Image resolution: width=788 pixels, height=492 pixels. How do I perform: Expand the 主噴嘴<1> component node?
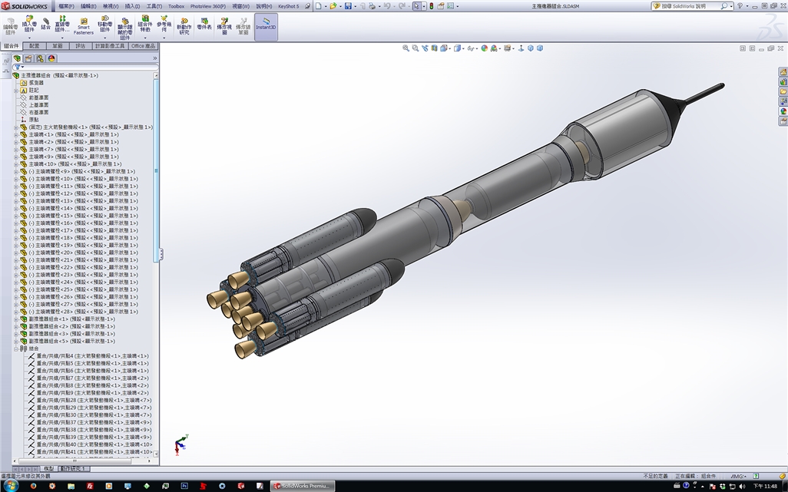[16, 134]
